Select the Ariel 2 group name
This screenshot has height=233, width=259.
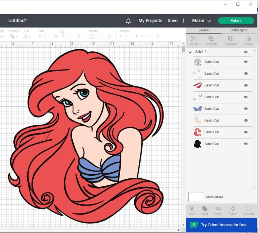click(x=201, y=52)
